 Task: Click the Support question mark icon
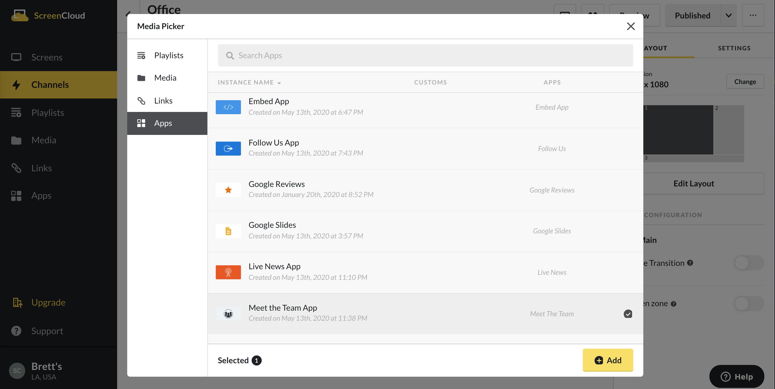coord(16,331)
